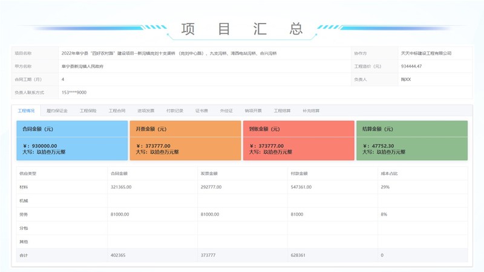Click the 天天中标建设工程有限公司 value
Image resolution: width=484 pixels, height=272 pixels.
pos(426,53)
